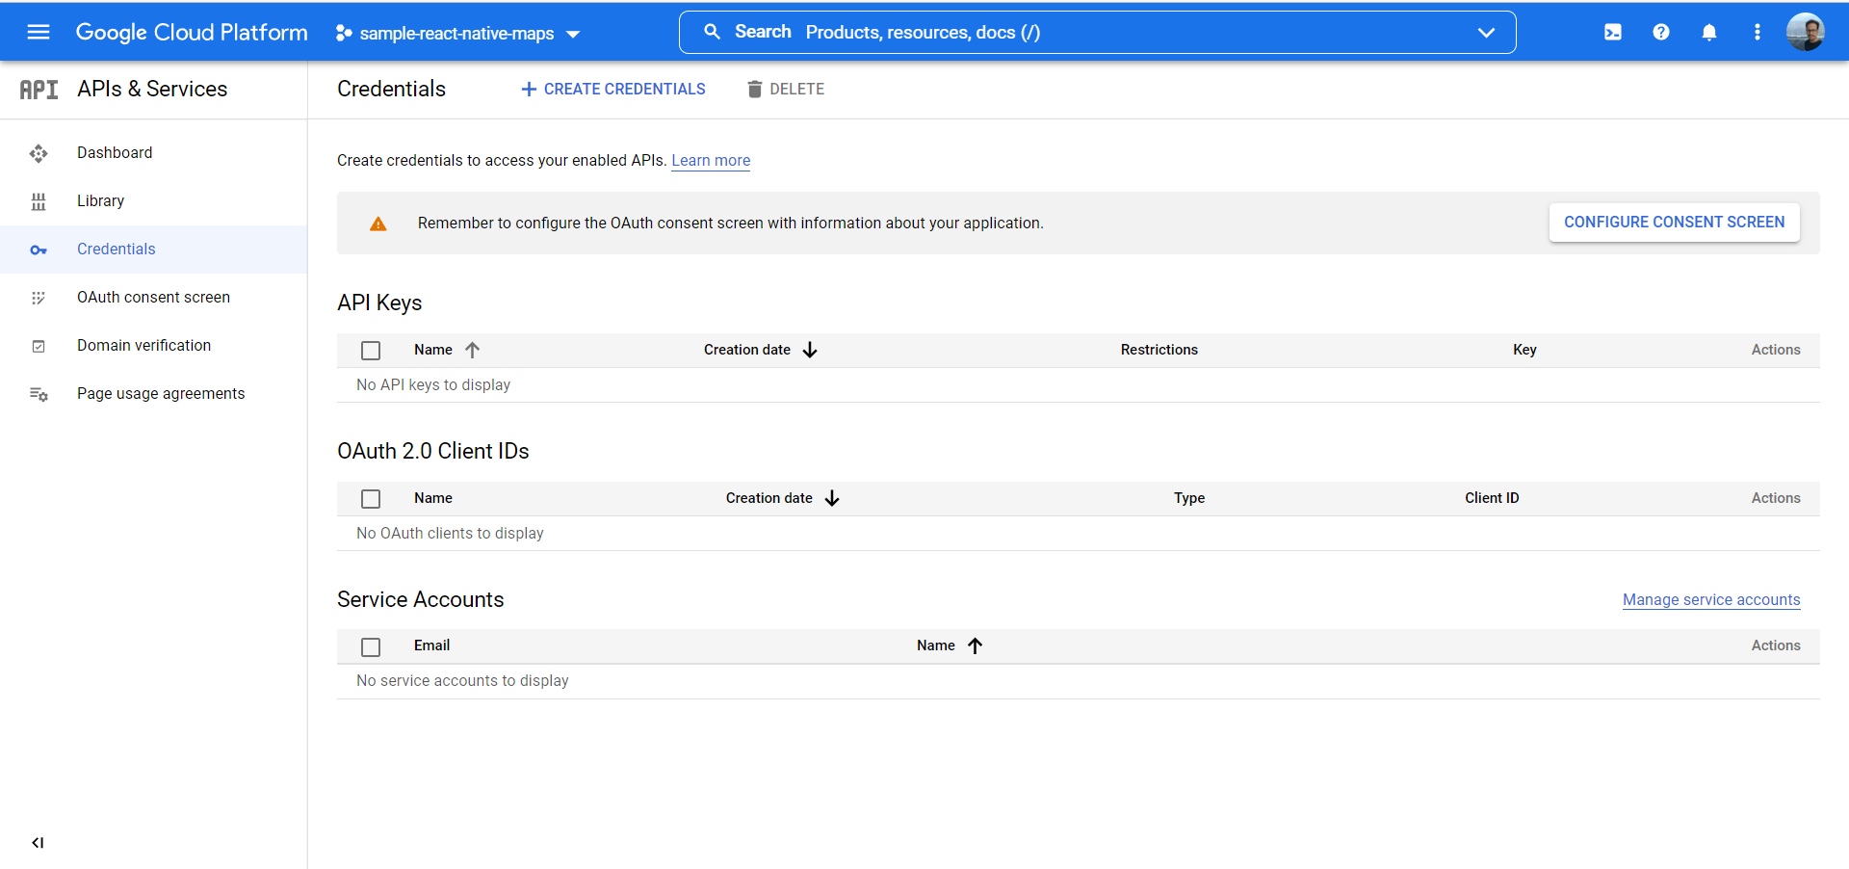
Task: Toggle the OAuth 2.0 Client IDs select-all checkbox
Action: pyautogui.click(x=371, y=499)
